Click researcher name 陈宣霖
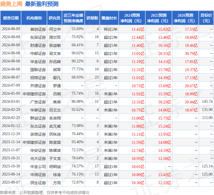Viewport: 214px width, 195px height. (x=55, y=142)
